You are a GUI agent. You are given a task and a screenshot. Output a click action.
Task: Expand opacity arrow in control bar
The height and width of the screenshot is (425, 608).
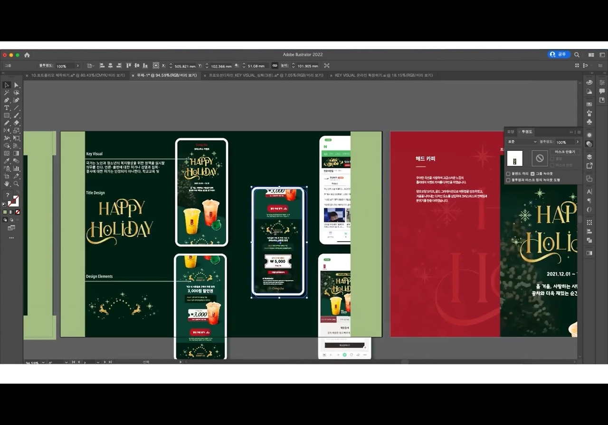click(x=77, y=66)
